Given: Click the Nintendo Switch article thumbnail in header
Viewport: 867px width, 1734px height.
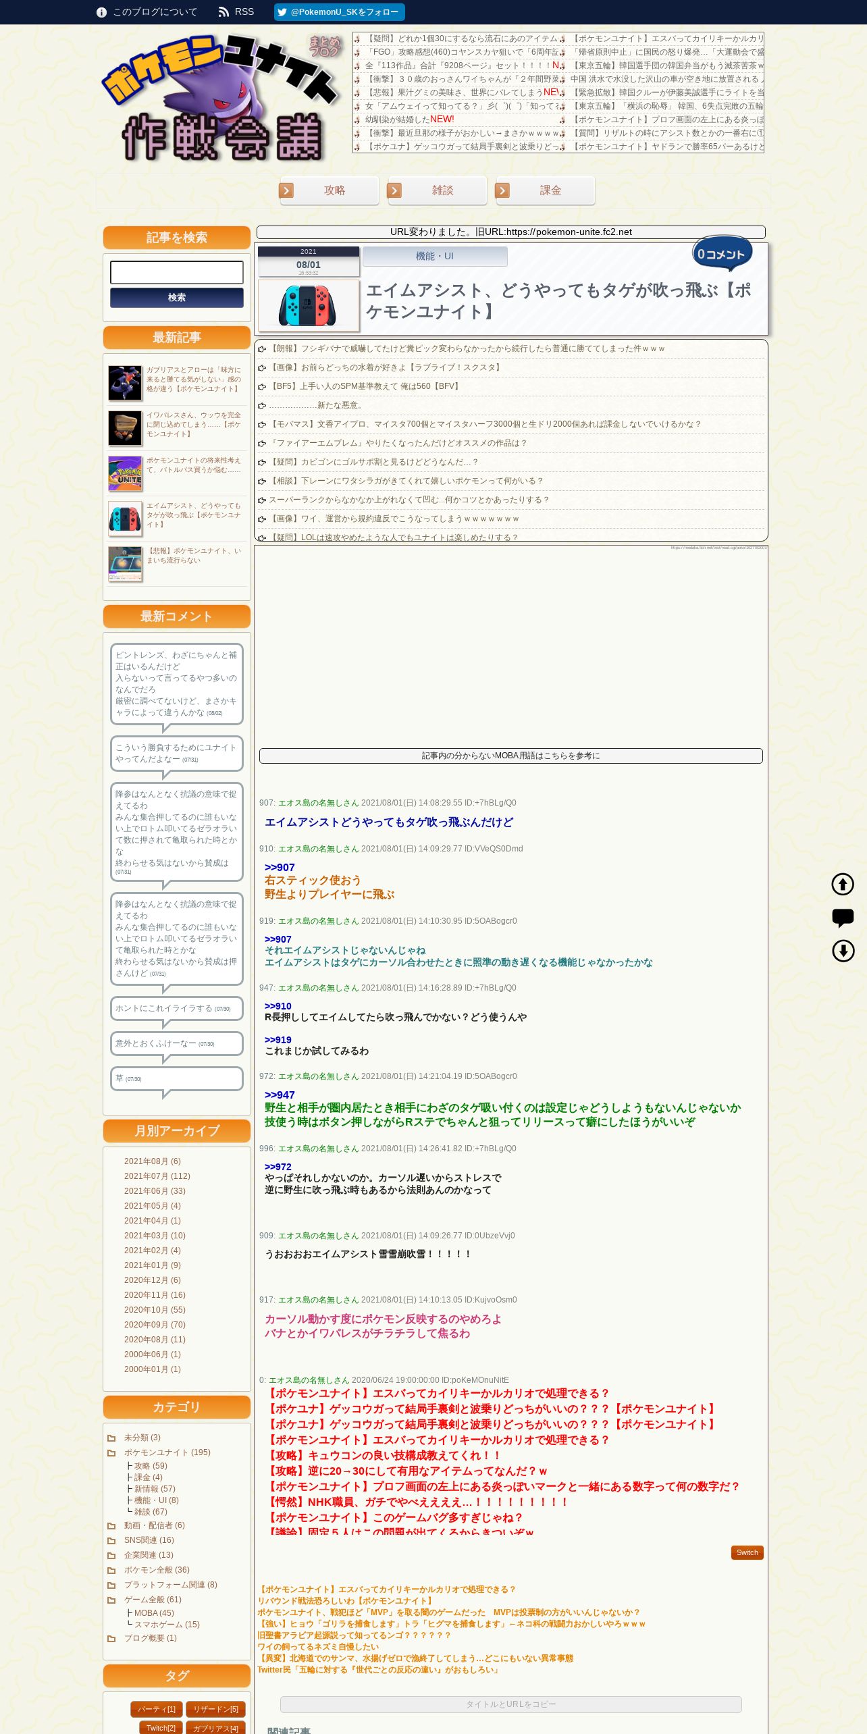Looking at the screenshot, I should 309,306.
